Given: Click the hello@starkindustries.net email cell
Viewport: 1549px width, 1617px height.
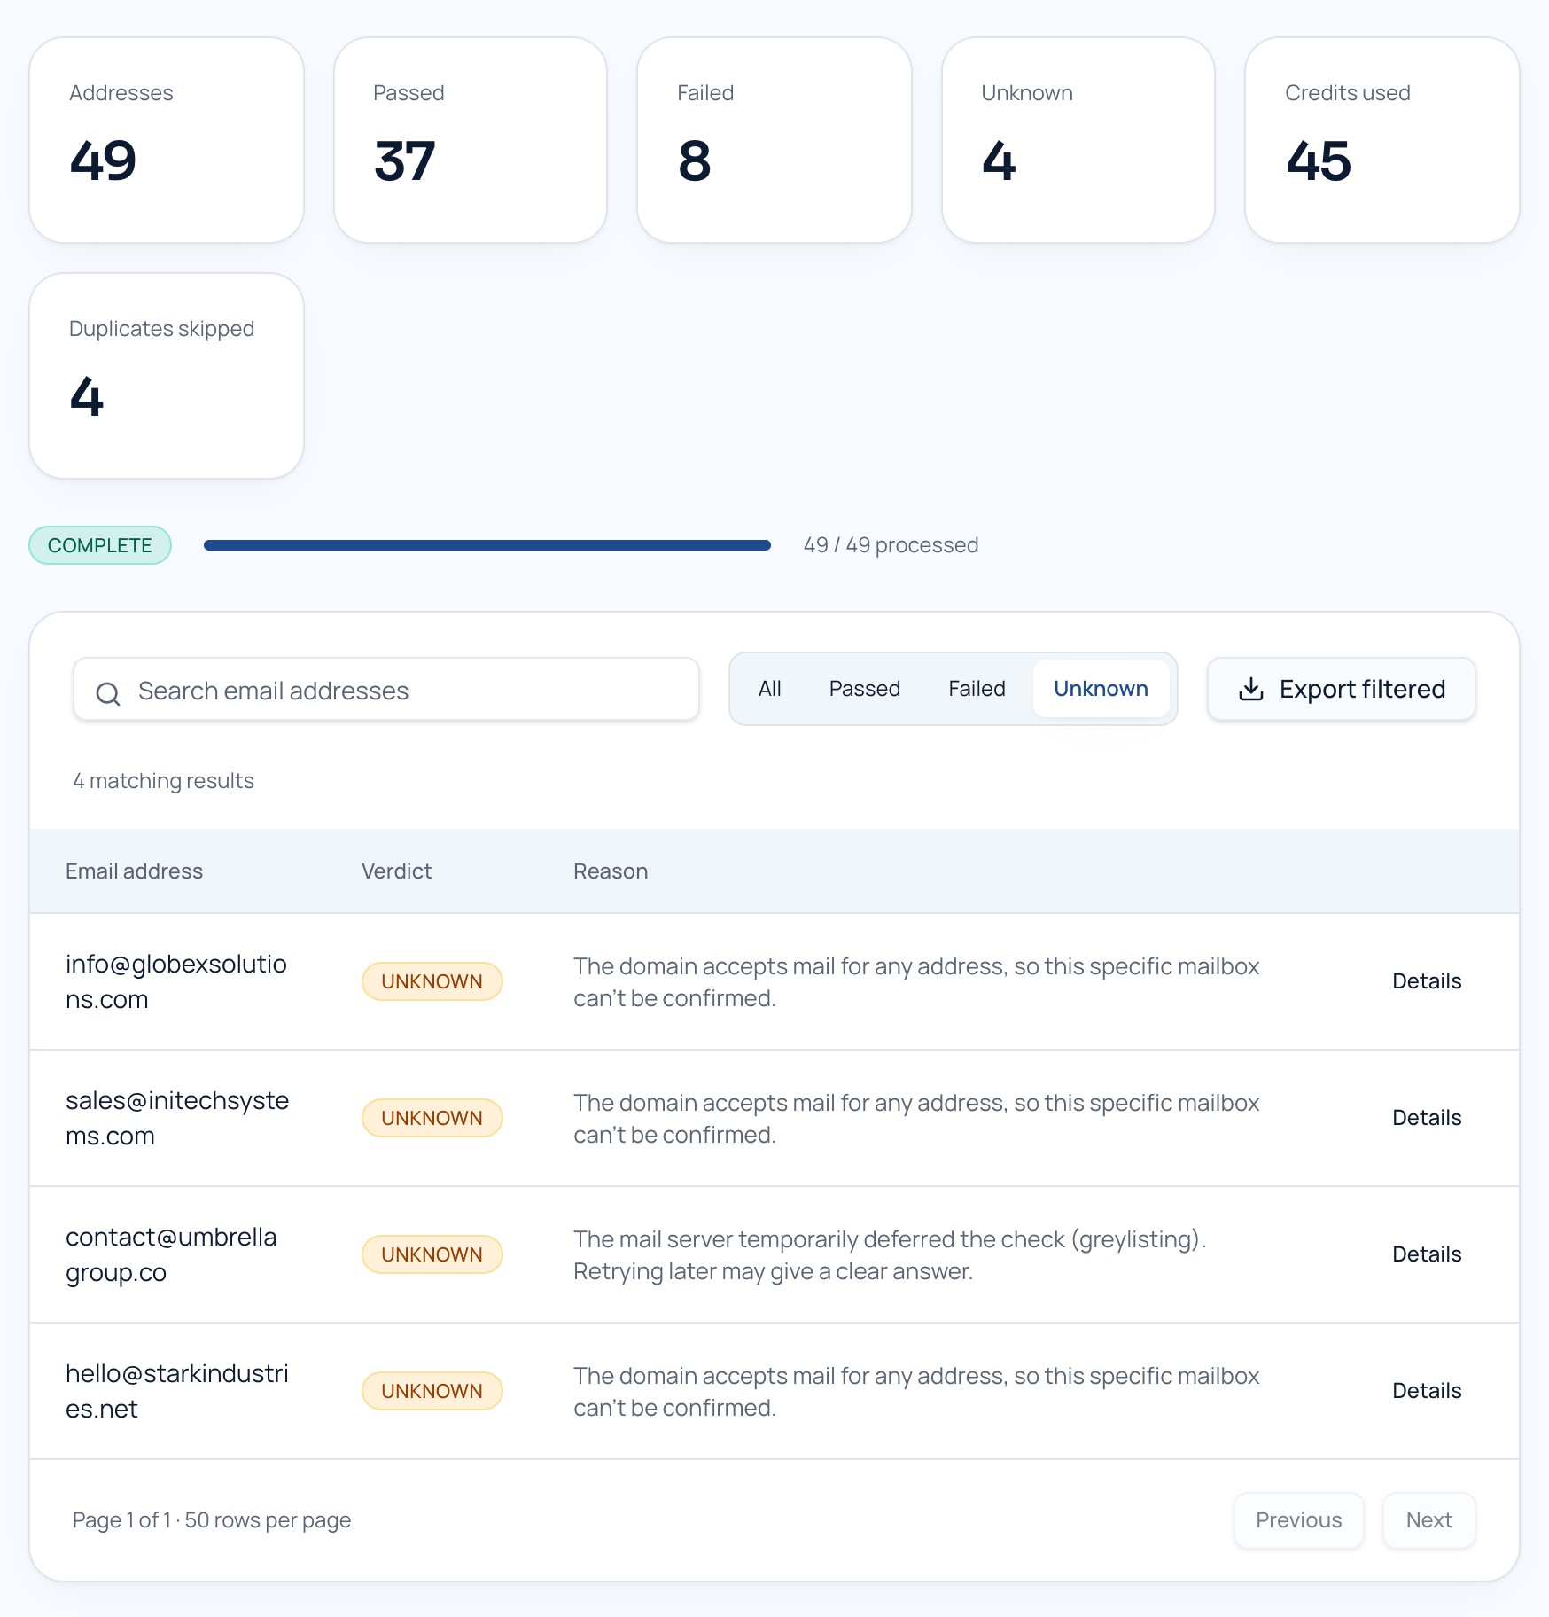Looking at the screenshot, I should coord(177,1391).
